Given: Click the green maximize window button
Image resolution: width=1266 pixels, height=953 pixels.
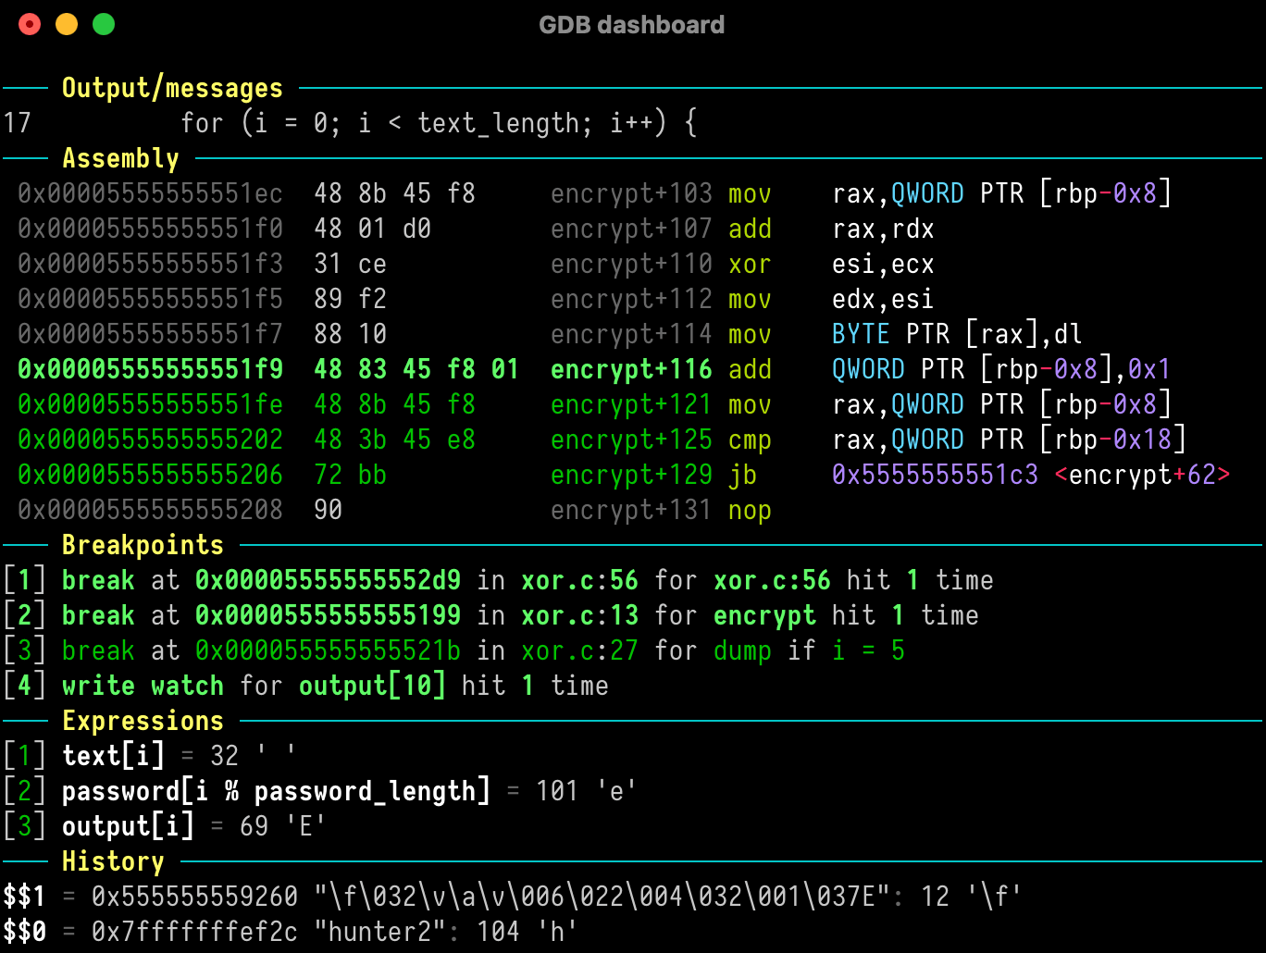Looking at the screenshot, I should [x=104, y=24].
